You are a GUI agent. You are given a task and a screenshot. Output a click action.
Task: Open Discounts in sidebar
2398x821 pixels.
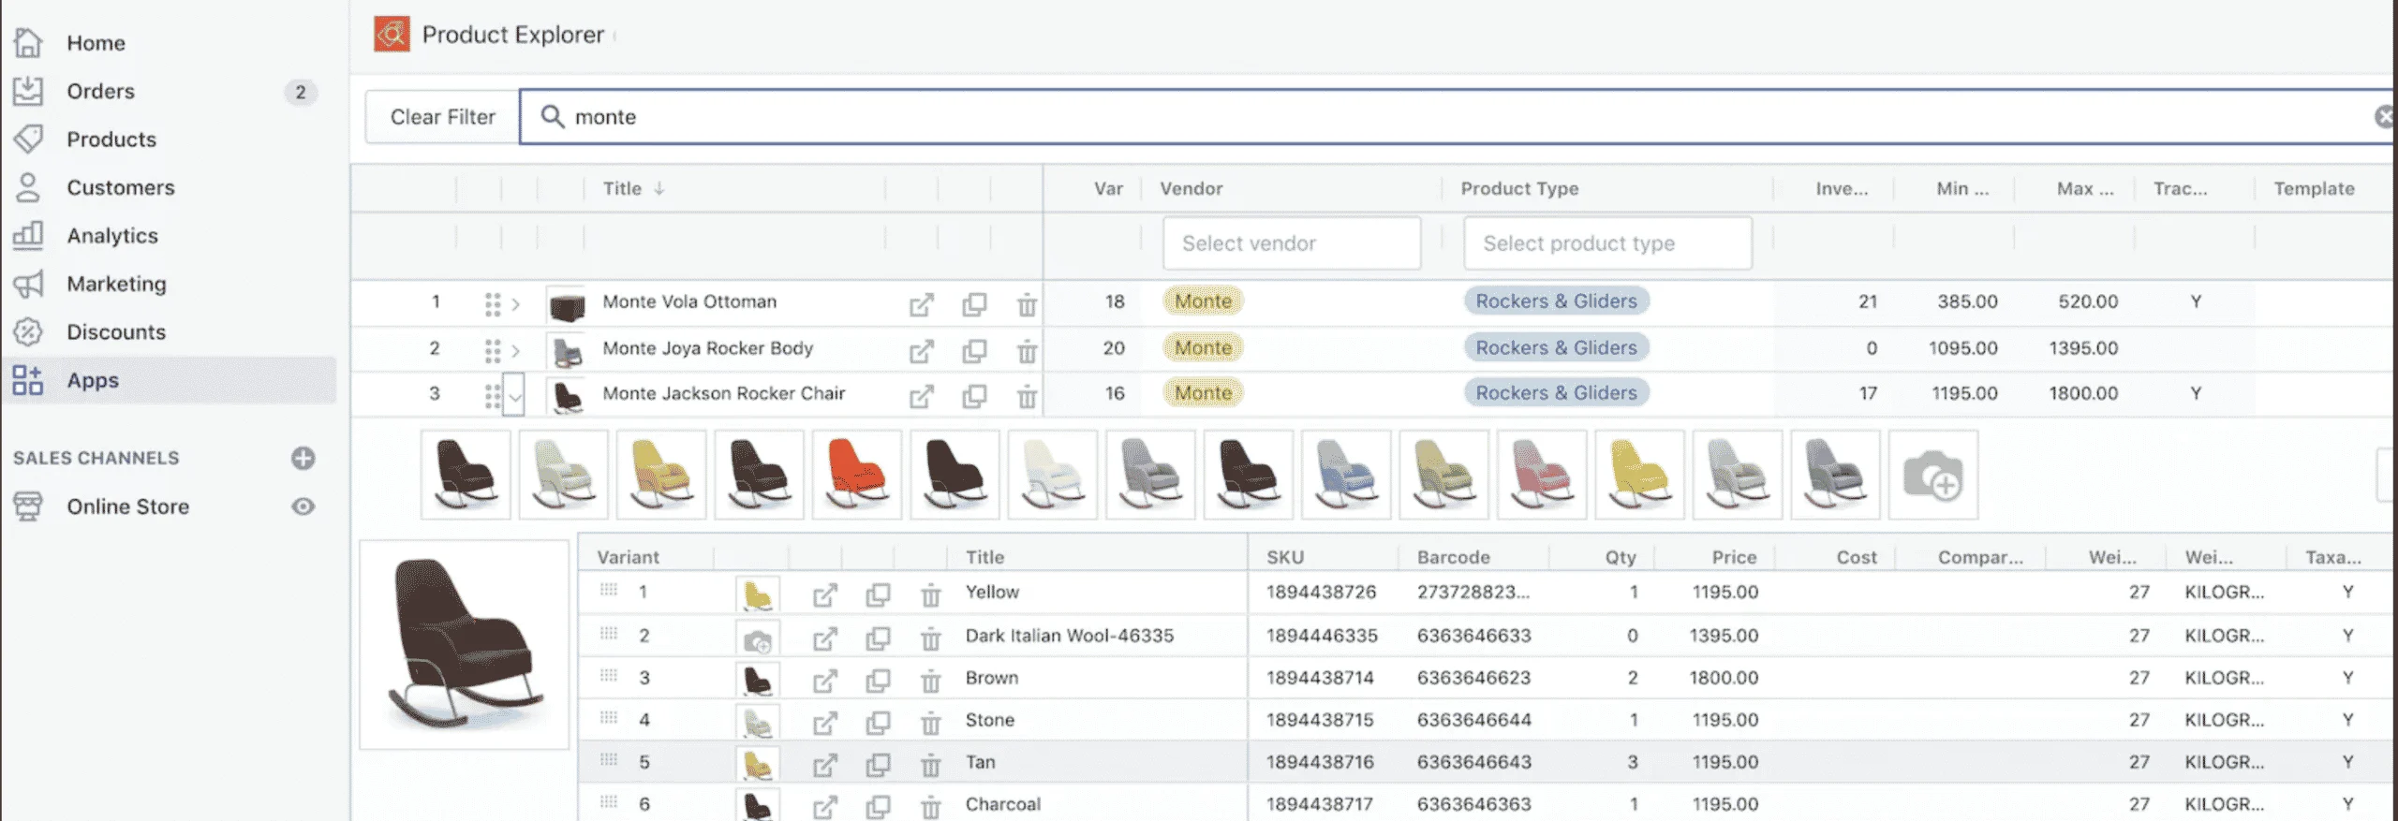(x=116, y=332)
